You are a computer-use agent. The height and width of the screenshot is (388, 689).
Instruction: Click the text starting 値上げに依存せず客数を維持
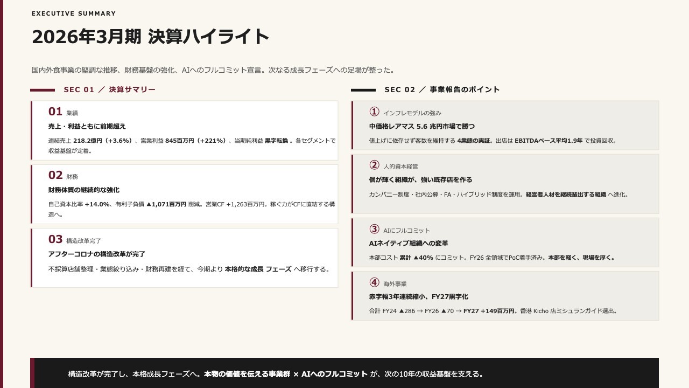click(x=493, y=141)
